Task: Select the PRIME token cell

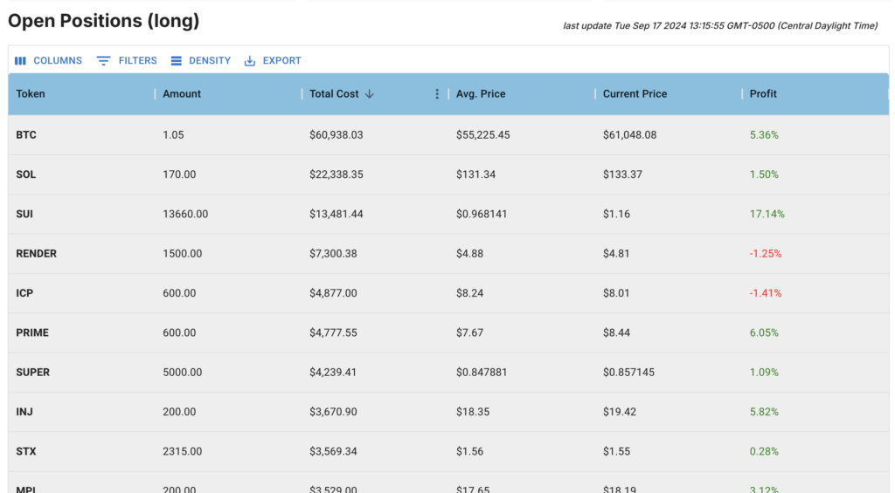Action: pos(81,332)
